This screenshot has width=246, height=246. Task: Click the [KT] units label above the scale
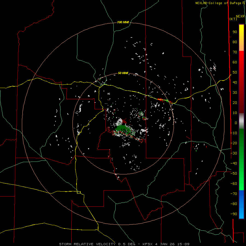coord(233,19)
